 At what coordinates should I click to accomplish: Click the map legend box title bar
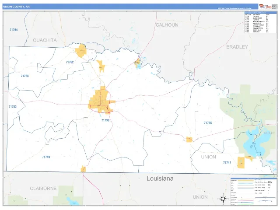point(254,178)
